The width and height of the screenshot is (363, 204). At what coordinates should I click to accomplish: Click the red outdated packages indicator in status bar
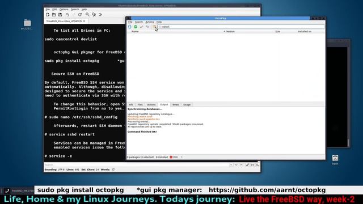pyautogui.click(x=174, y=157)
